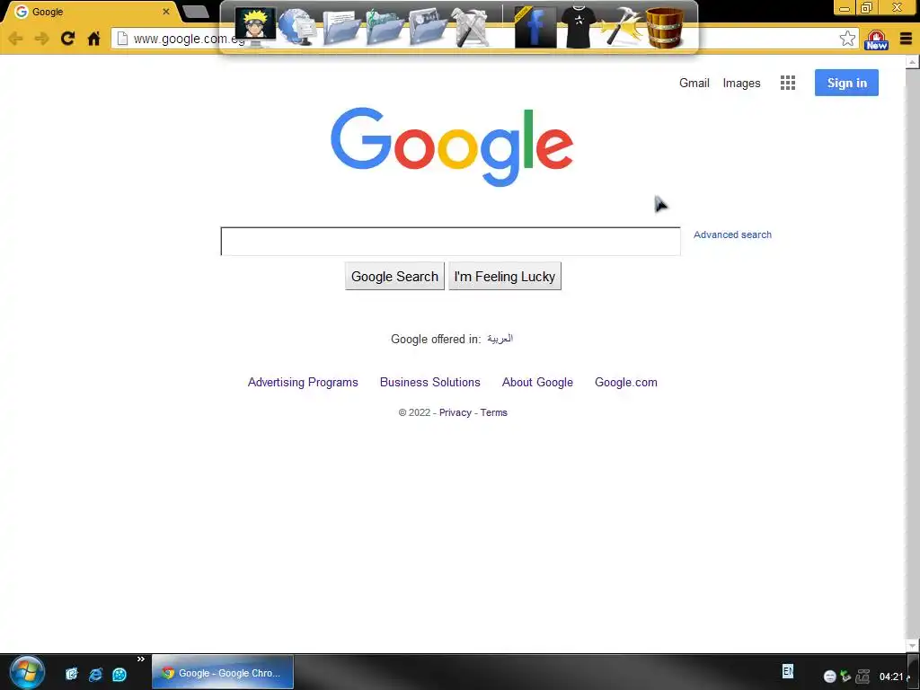Open the wooden bucket icon in dock
This screenshot has width=920, height=690.
(665, 28)
